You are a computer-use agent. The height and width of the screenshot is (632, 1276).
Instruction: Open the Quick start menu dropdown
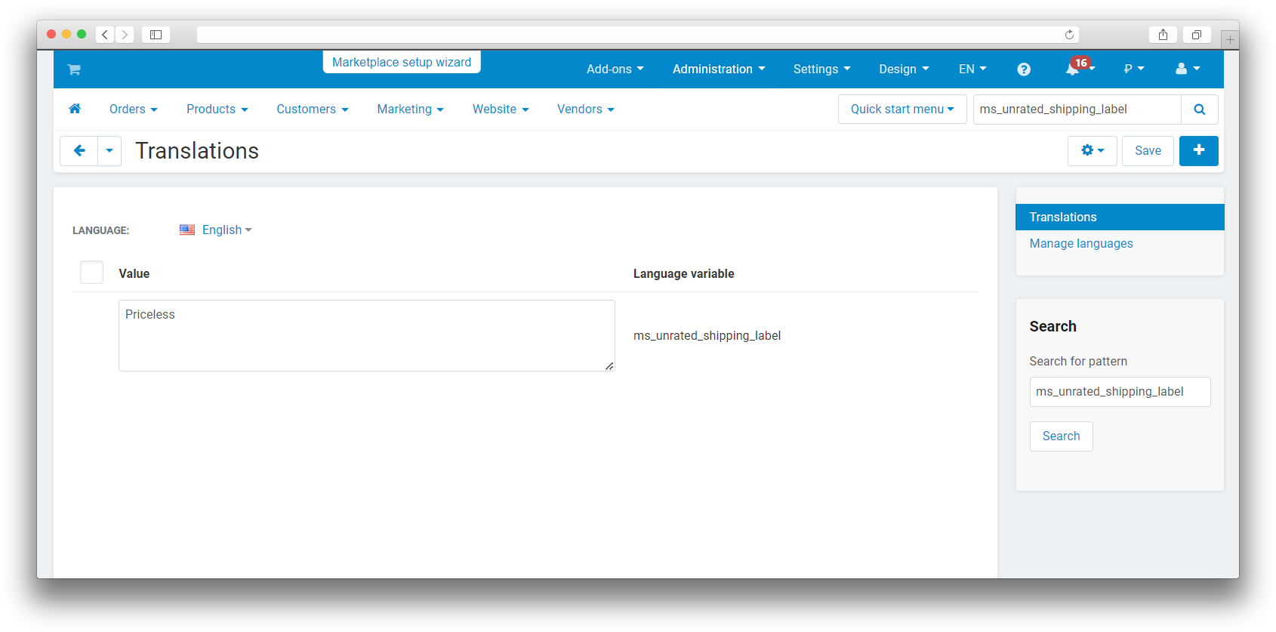point(902,109)
